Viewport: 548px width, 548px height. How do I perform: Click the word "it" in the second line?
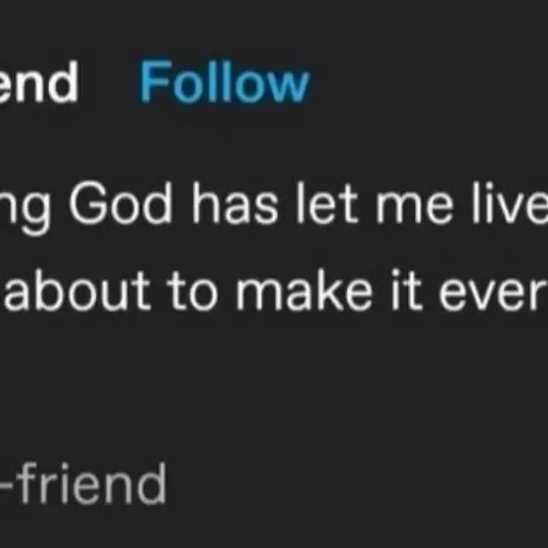pos(406,290)
